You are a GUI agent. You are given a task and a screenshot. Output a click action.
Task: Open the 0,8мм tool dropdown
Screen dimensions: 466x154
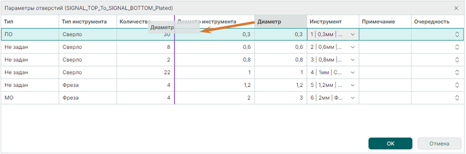click(x=353, y=60)
